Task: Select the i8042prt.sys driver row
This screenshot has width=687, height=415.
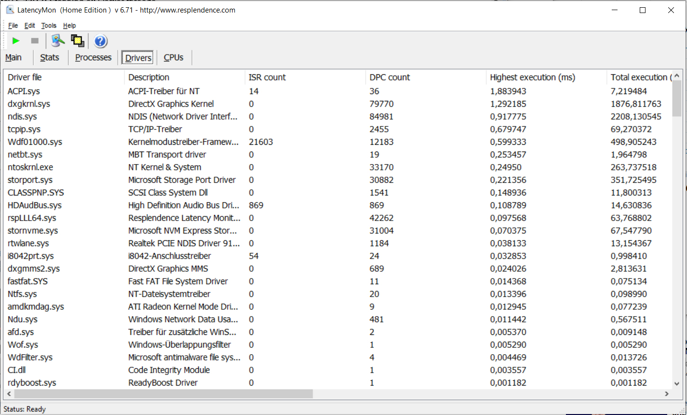Action: 338,256
